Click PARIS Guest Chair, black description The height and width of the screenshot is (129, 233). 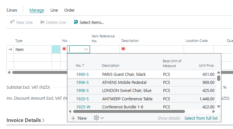click(124, 74)
